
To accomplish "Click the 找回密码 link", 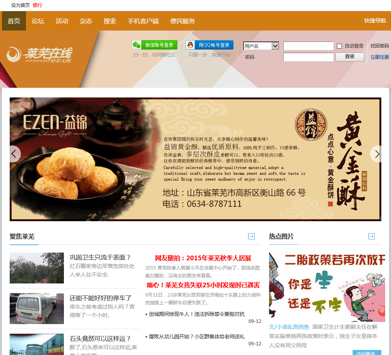I will (379, 46).
